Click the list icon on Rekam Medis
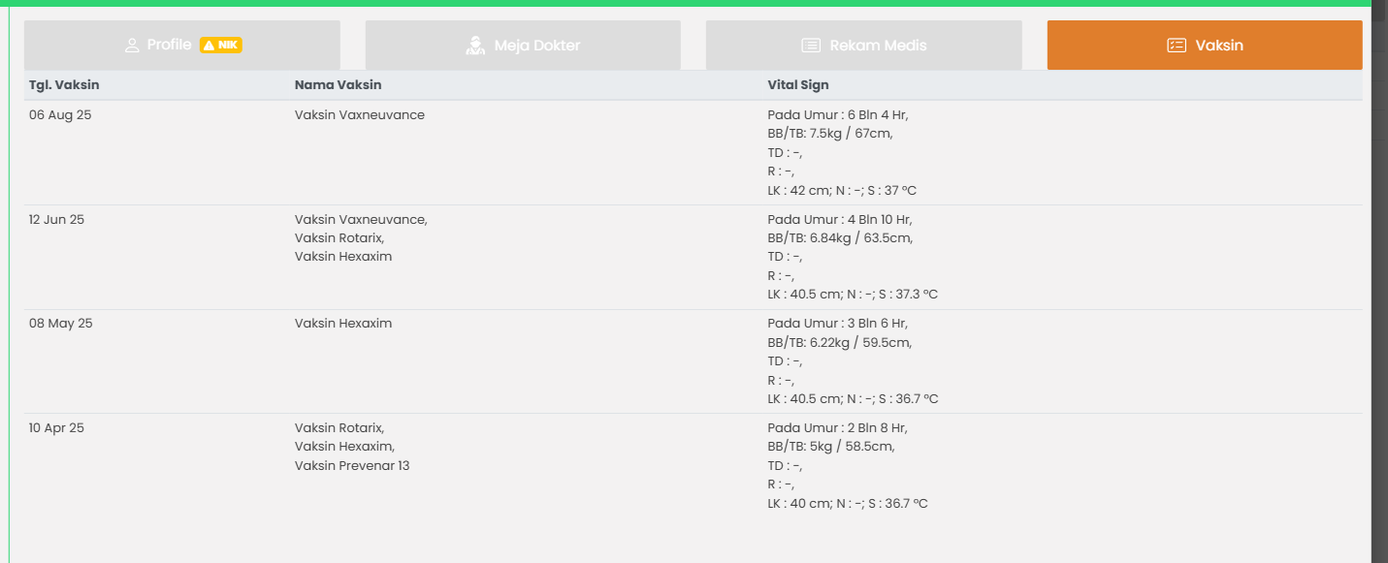This screenshot has height=563, width=1388. click(x=811, y=46)
